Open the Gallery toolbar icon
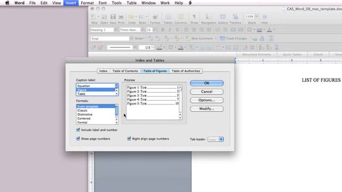 (223, 17)
